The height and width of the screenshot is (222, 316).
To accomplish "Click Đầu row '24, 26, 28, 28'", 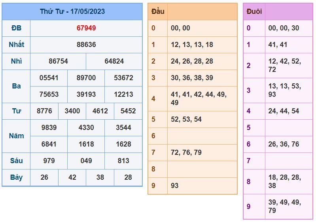I will point(193,61).
